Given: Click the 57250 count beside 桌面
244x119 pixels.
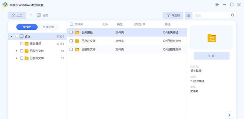Looking at the screenshot, I should pyautogui.click(x=60, y=36).
